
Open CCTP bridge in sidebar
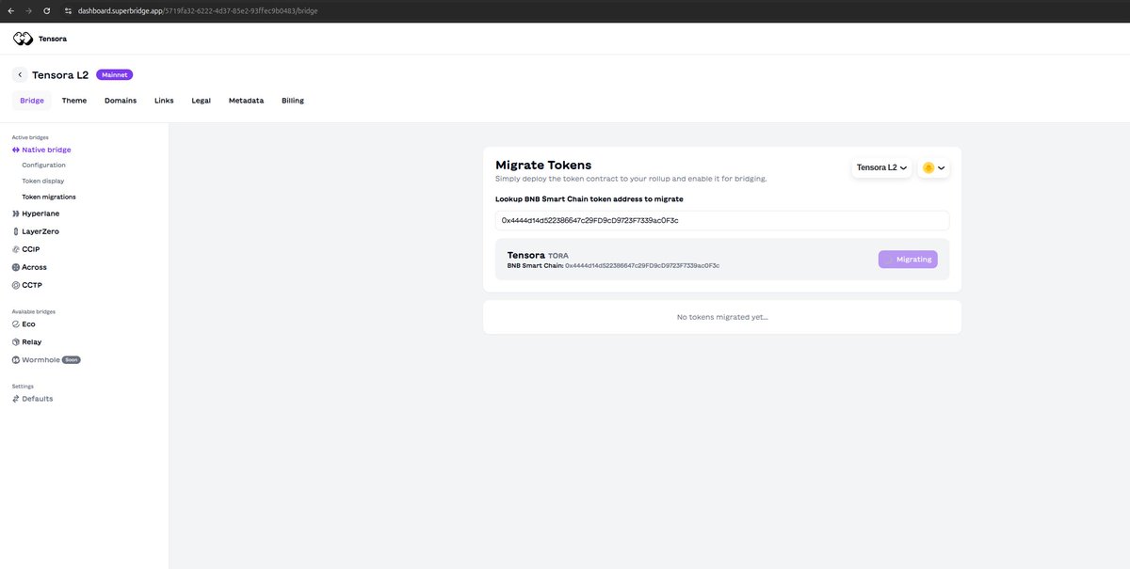point(32,285)
